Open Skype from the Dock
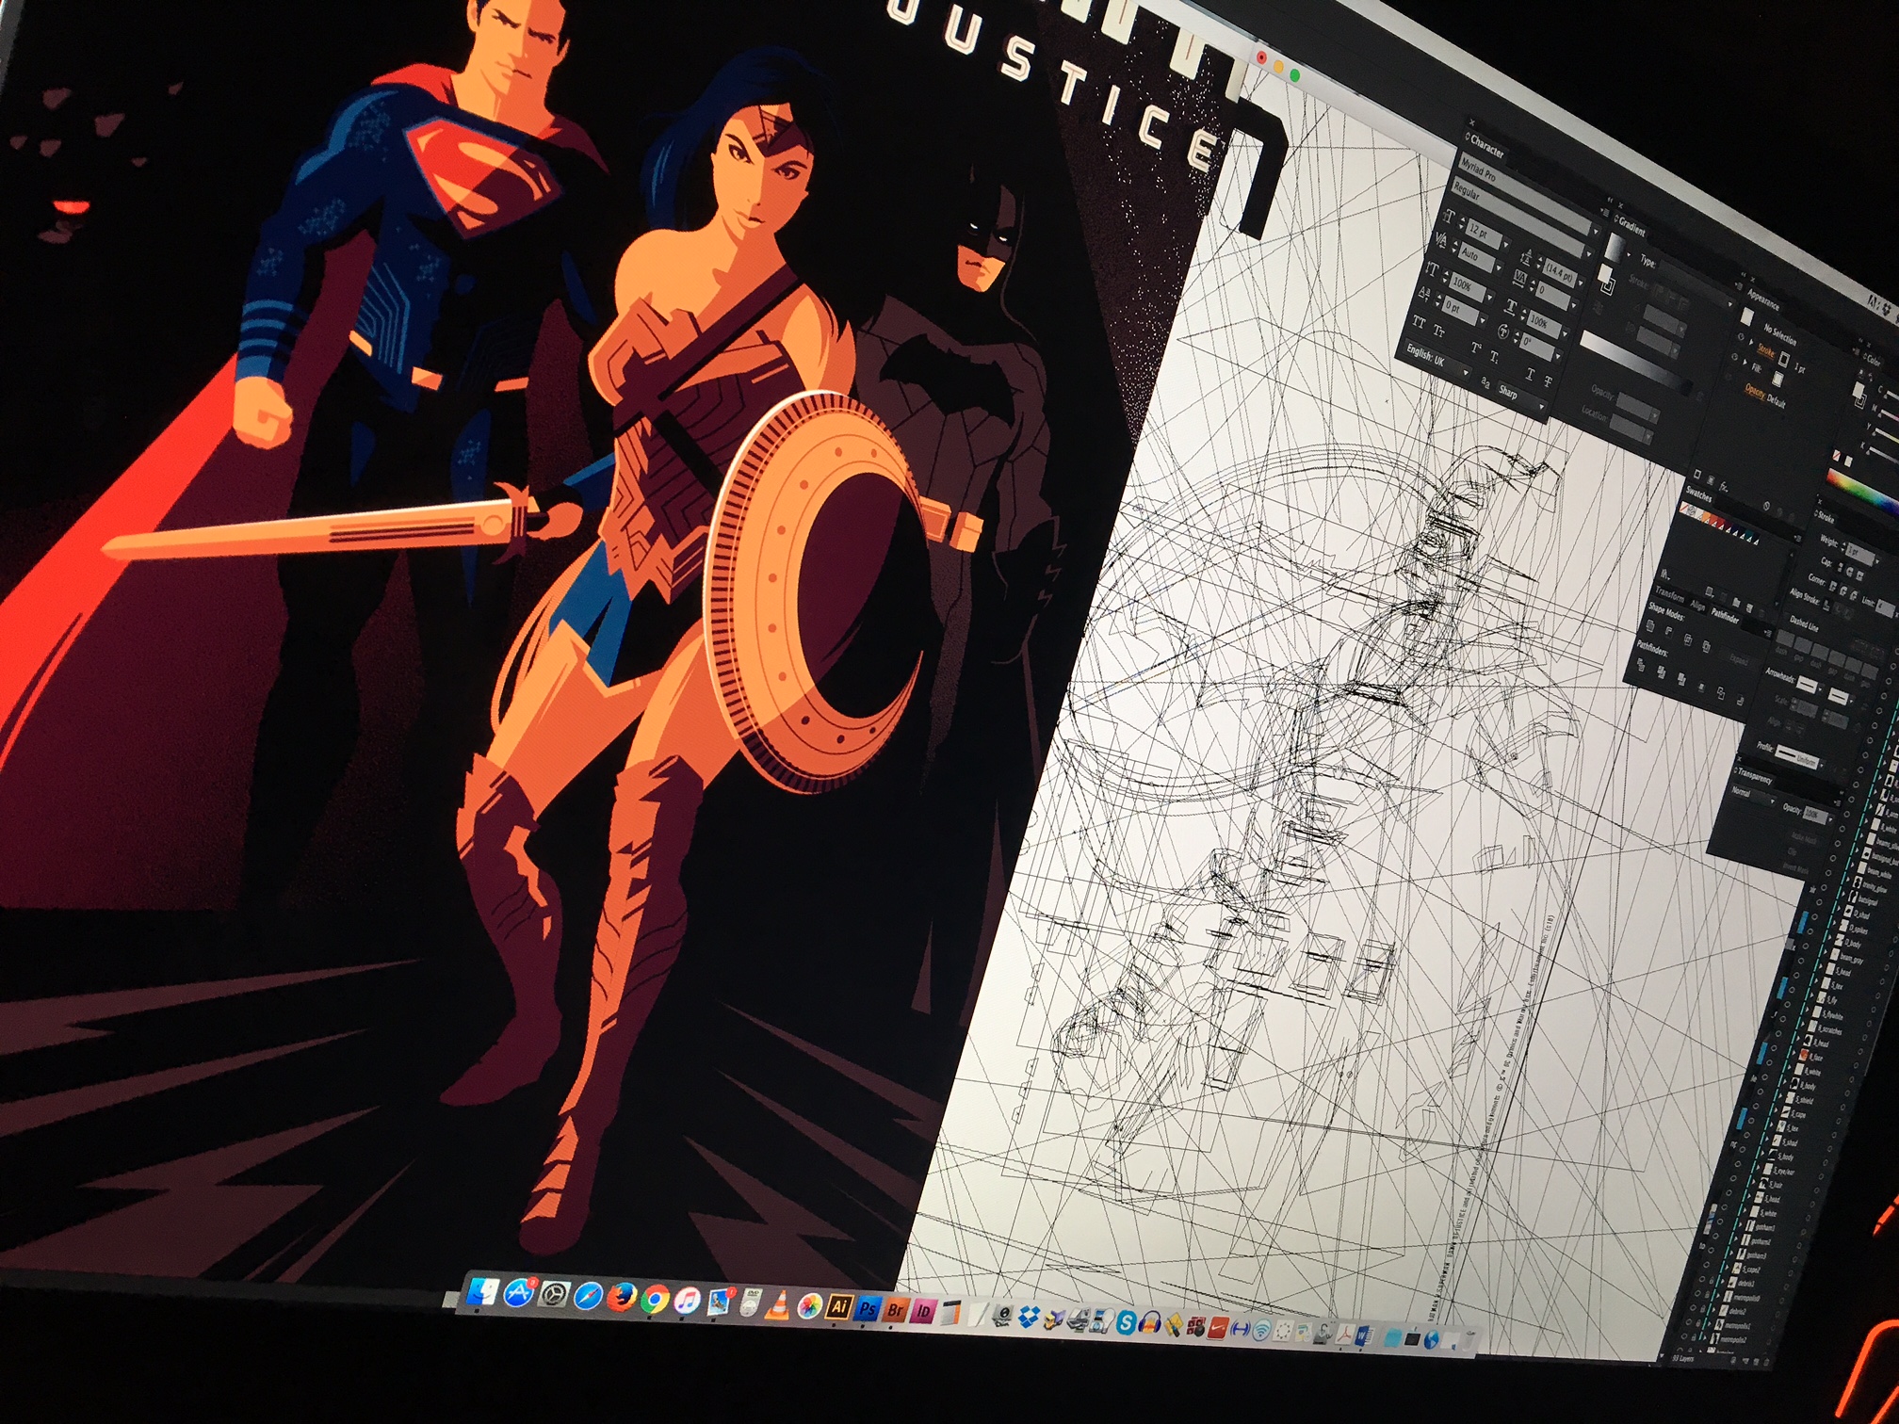 click(1127, 1322)
